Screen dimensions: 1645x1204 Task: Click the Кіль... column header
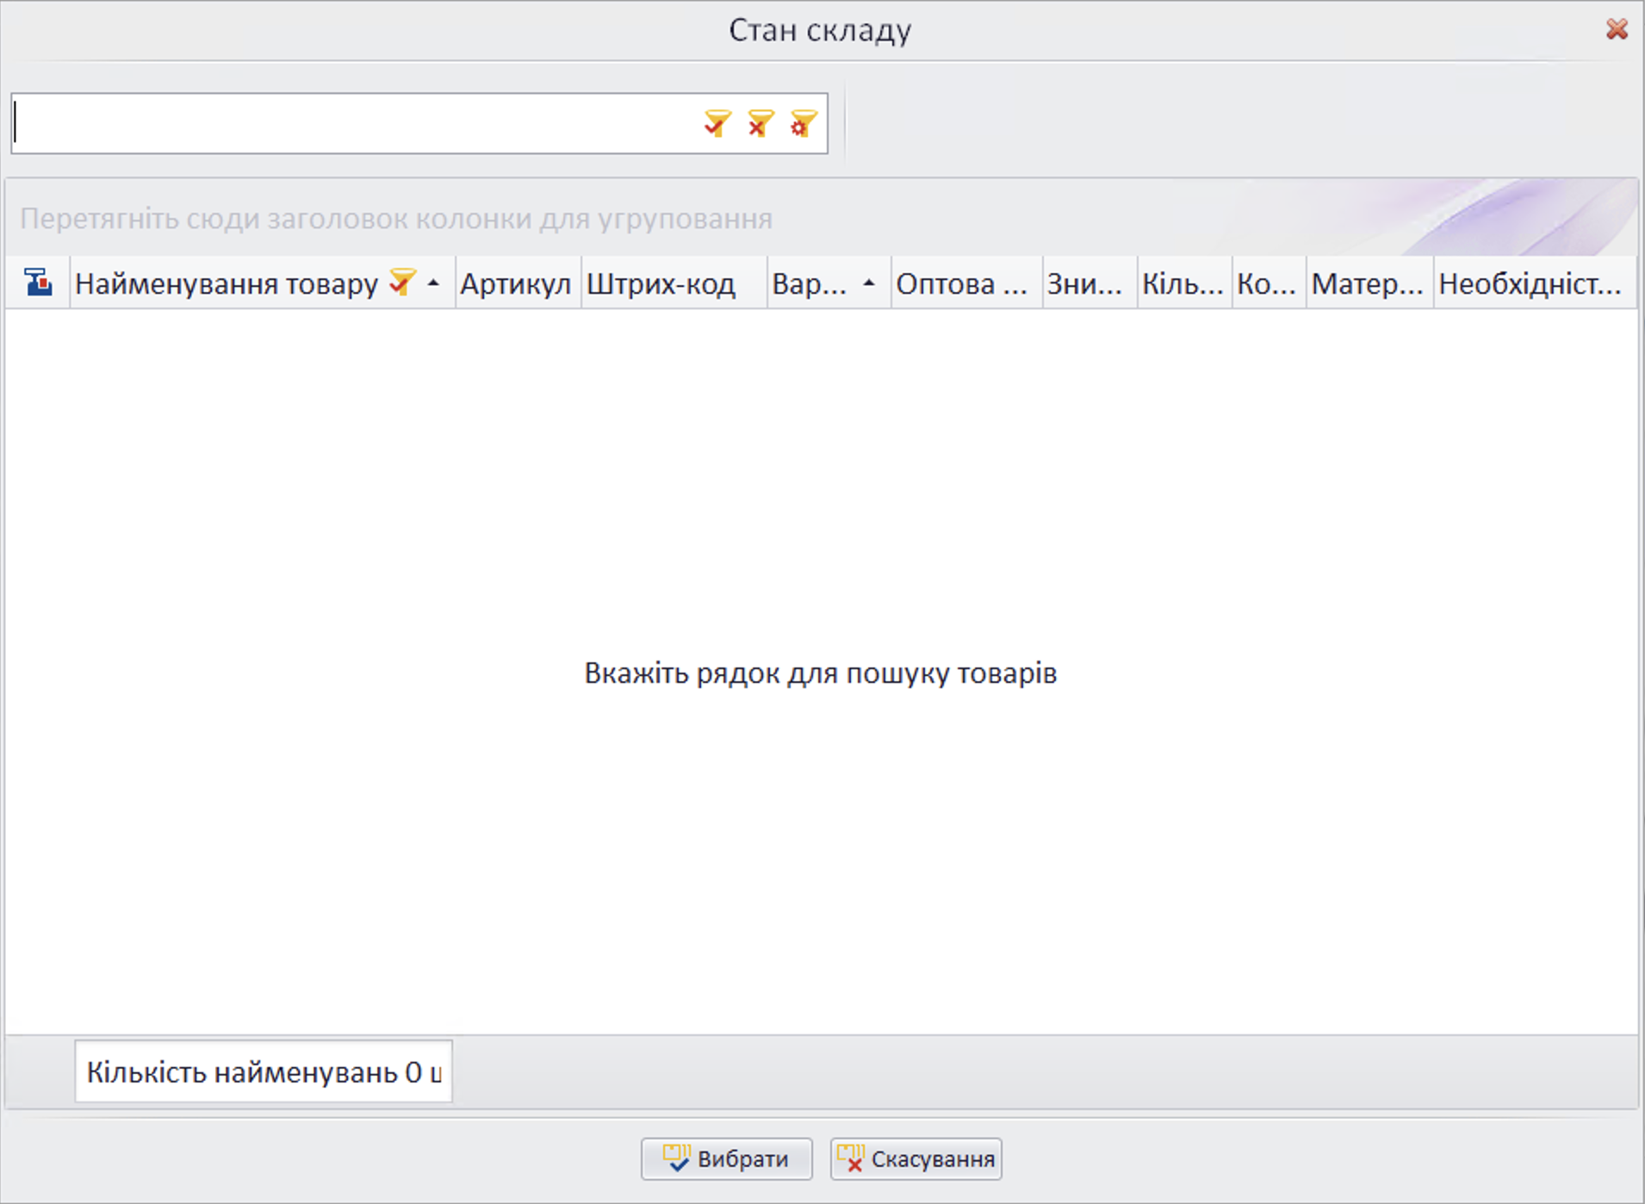pyautogui.click(x=1183, y=283)
